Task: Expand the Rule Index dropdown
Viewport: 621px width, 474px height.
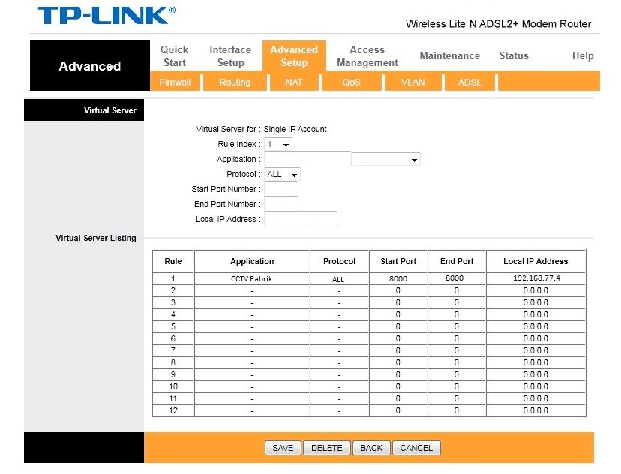Action: pos(278,144)
